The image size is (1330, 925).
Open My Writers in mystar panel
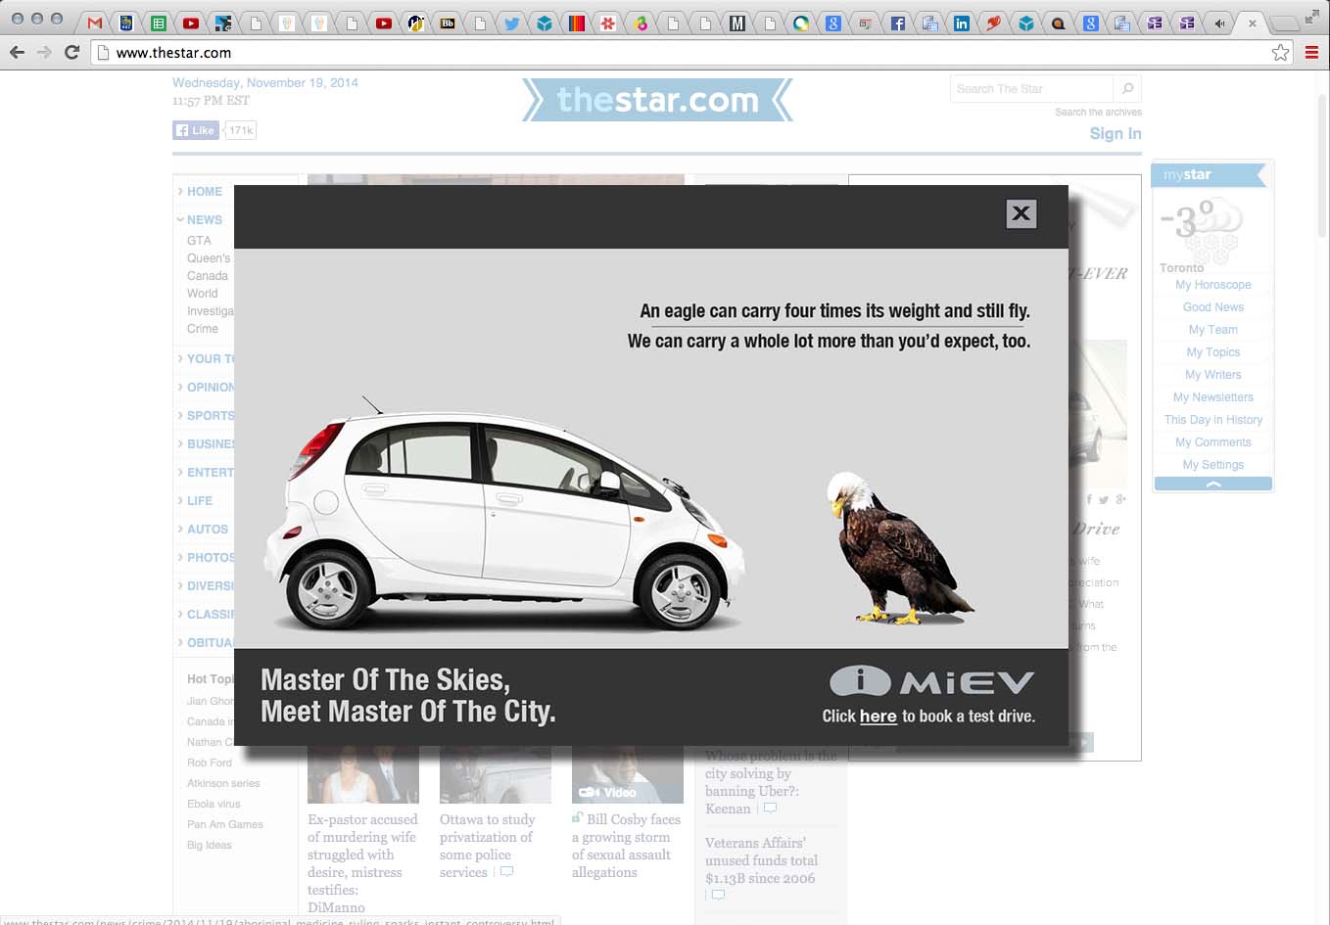(x=1213, y=374)
